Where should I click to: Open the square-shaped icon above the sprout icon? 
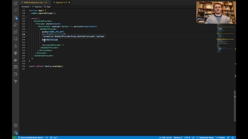15,74
